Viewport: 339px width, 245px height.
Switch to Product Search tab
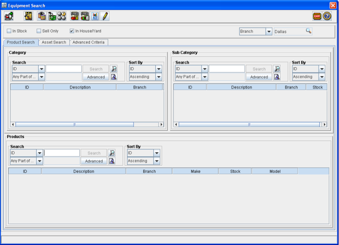click(x=21, y=42)
